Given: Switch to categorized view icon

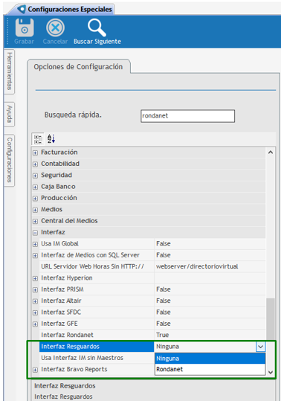Looking at the screenshot, I should pos(39,139).
